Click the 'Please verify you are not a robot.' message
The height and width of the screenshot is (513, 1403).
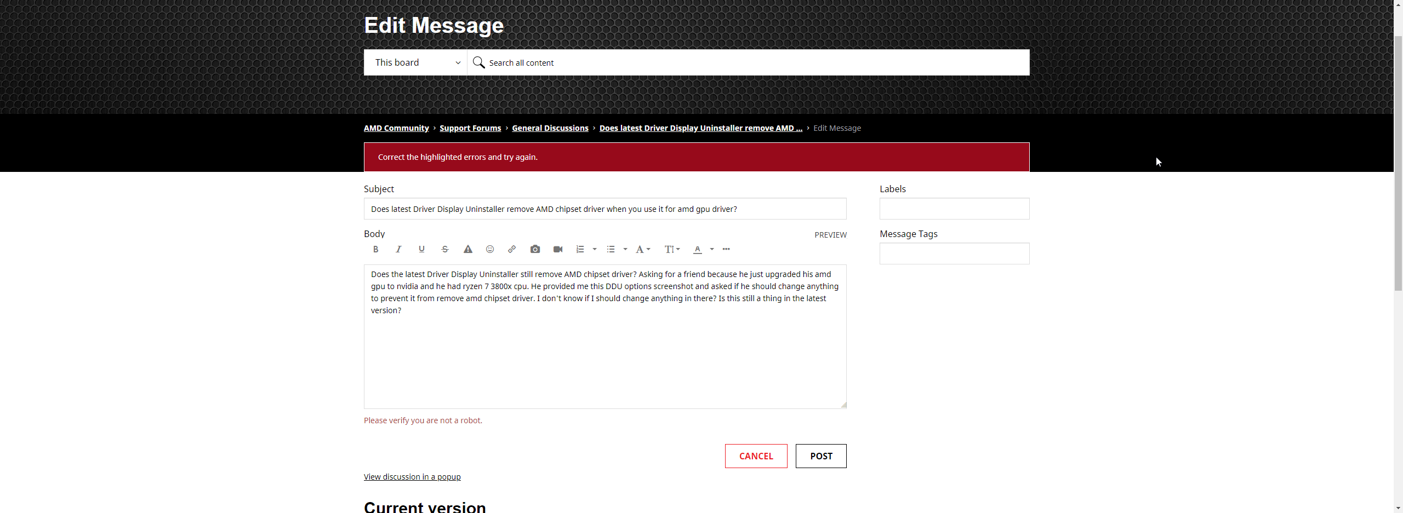pos(423,420)
